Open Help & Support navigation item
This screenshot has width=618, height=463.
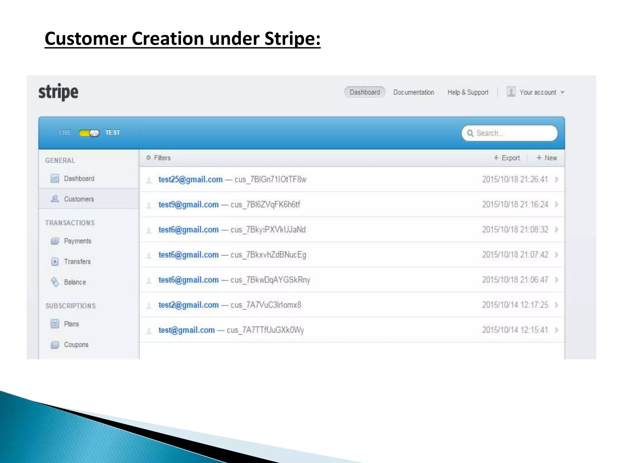point(468,92)
